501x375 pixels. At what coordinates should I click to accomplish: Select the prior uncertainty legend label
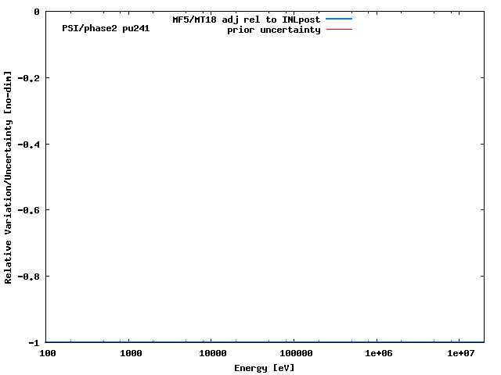click(273, 30)
